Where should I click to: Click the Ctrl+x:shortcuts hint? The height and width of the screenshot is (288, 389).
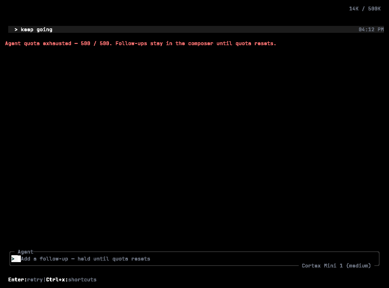pos(71,279)
